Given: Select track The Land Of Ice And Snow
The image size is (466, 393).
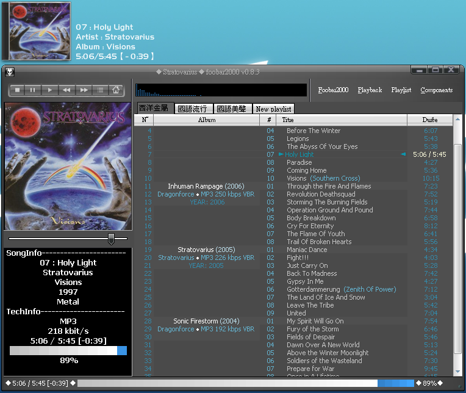Looking at the screenshot, I should (x=326, y=297).
